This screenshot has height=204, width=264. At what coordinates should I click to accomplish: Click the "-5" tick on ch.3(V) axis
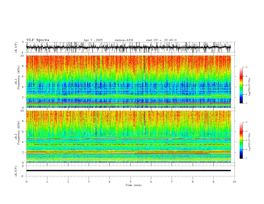pyautogui.click(x=22, y=176)
